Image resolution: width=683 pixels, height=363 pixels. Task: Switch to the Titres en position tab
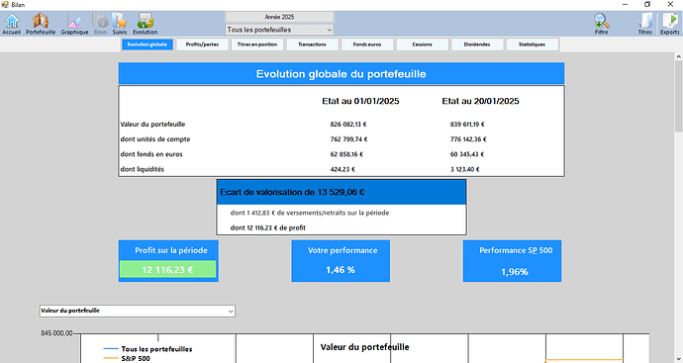click(x=257, y=45)
